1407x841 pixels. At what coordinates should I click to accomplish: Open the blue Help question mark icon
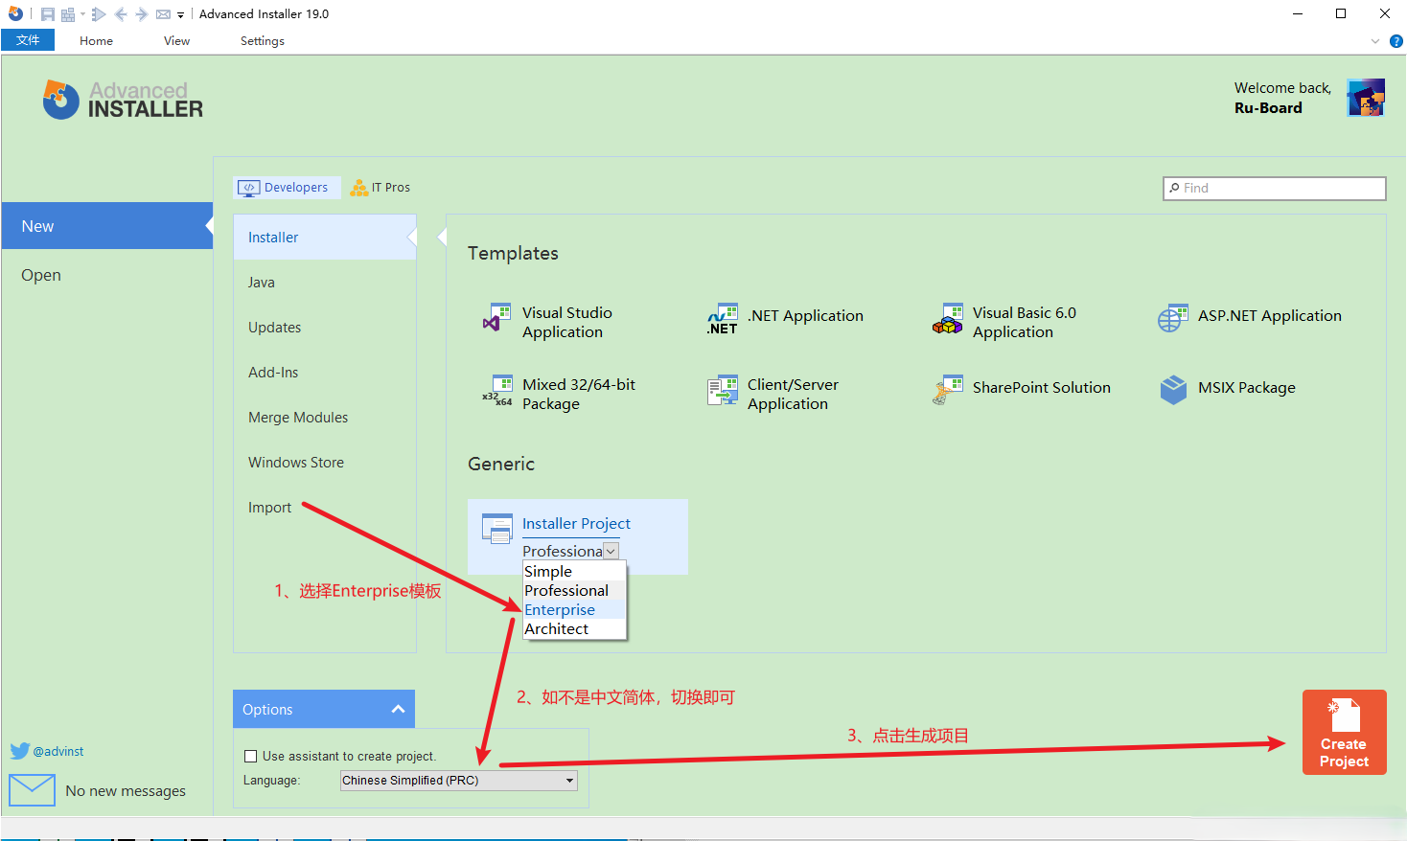(1395, 41)
